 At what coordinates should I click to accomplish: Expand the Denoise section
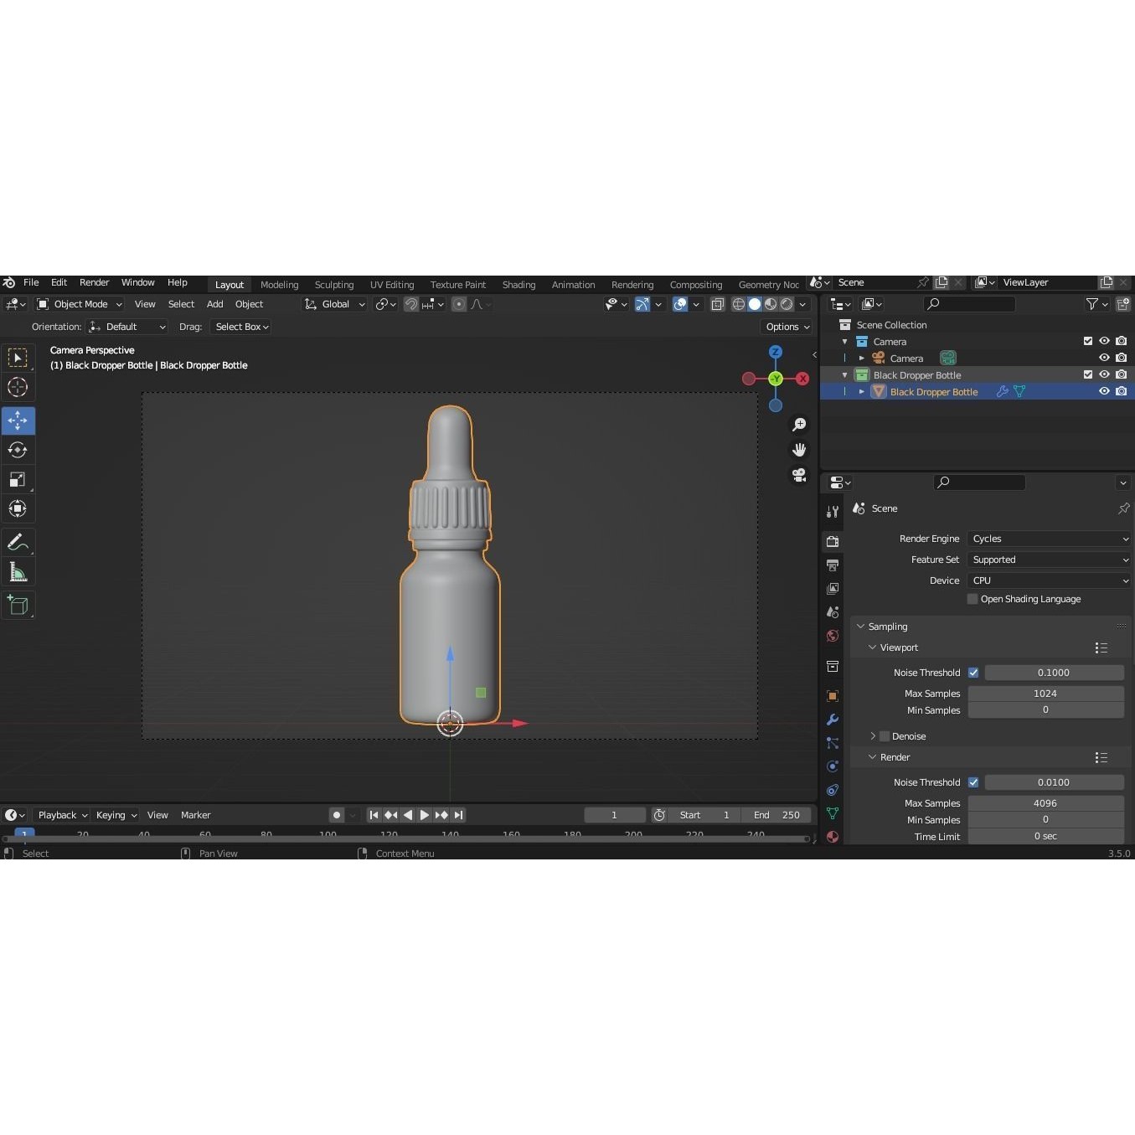[x=873, y=735]
